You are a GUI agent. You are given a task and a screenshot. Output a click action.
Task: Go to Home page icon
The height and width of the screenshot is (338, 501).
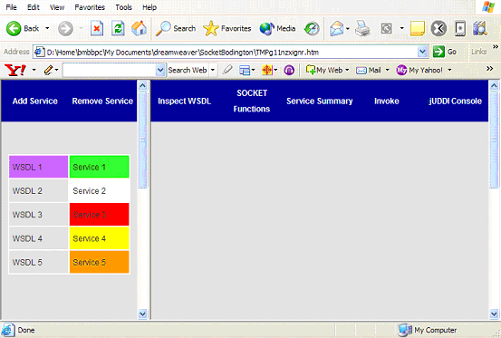click(x=139, y=28)
